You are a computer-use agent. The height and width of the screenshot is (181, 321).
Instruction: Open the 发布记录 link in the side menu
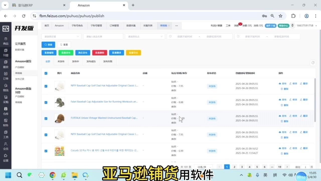click(x=20, y=79)
